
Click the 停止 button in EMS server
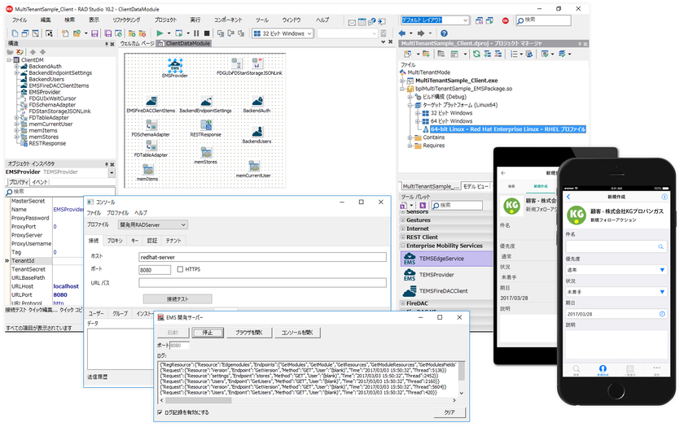(x=208, y=333)
